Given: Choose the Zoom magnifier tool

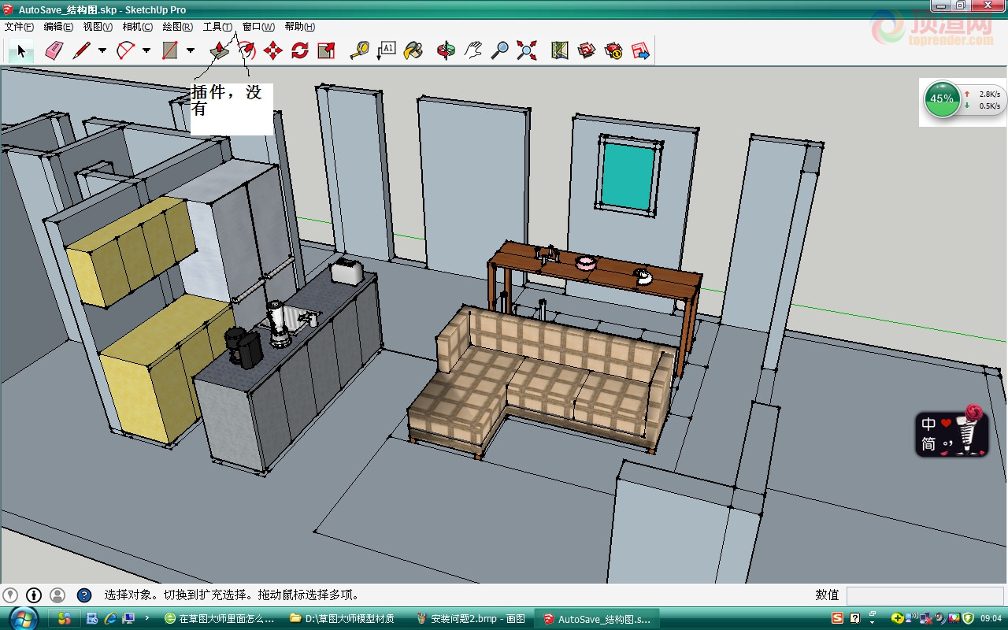Looking at the screenshot, I should pos(500,51).
